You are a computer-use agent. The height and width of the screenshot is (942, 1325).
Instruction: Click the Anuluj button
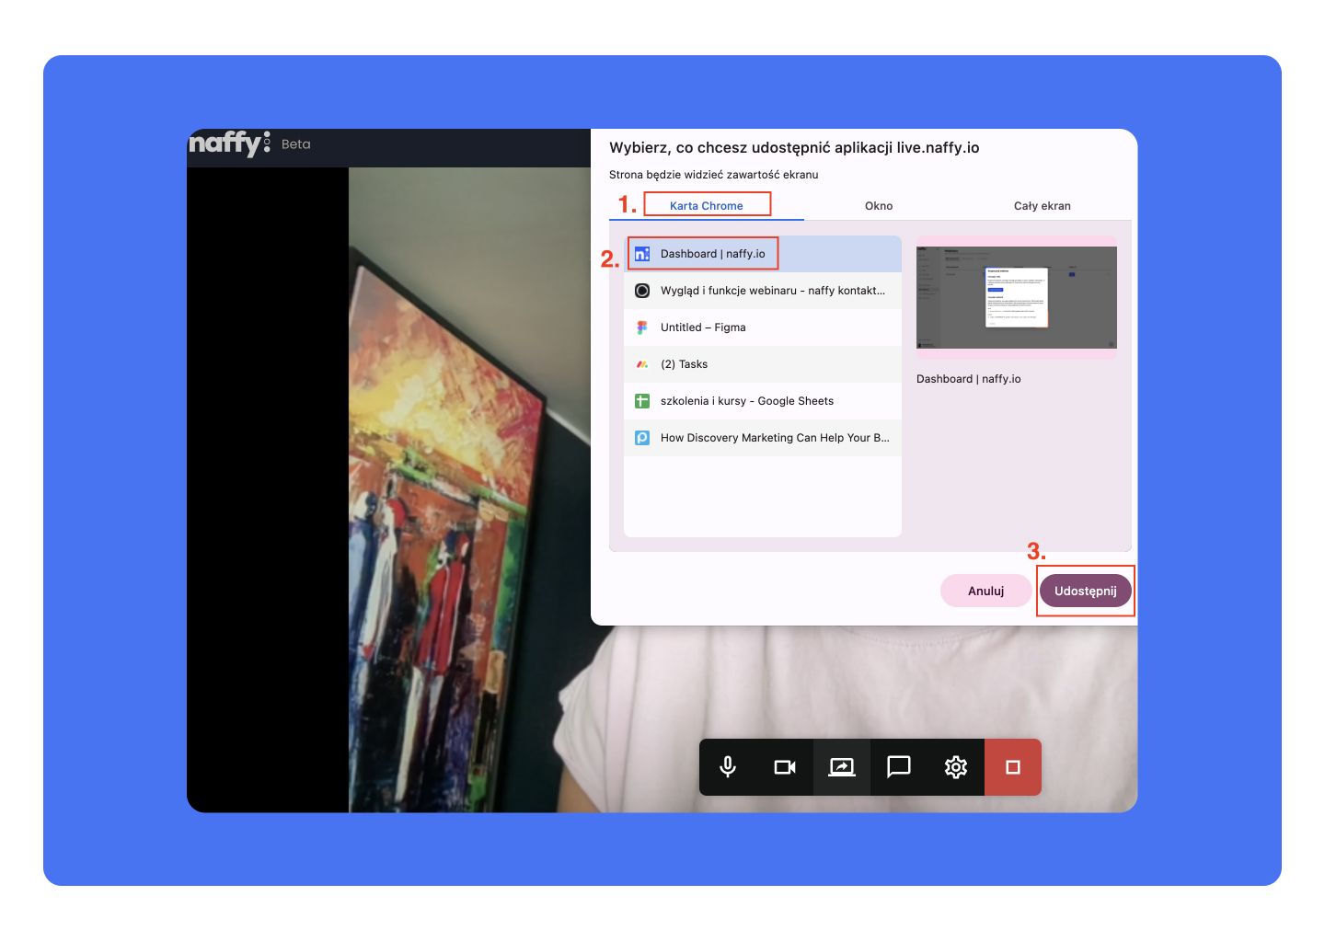[x=985, y=591]
